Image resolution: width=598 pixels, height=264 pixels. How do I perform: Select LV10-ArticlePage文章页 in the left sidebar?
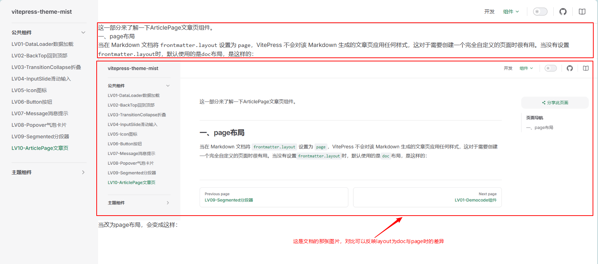pos(40,148)
